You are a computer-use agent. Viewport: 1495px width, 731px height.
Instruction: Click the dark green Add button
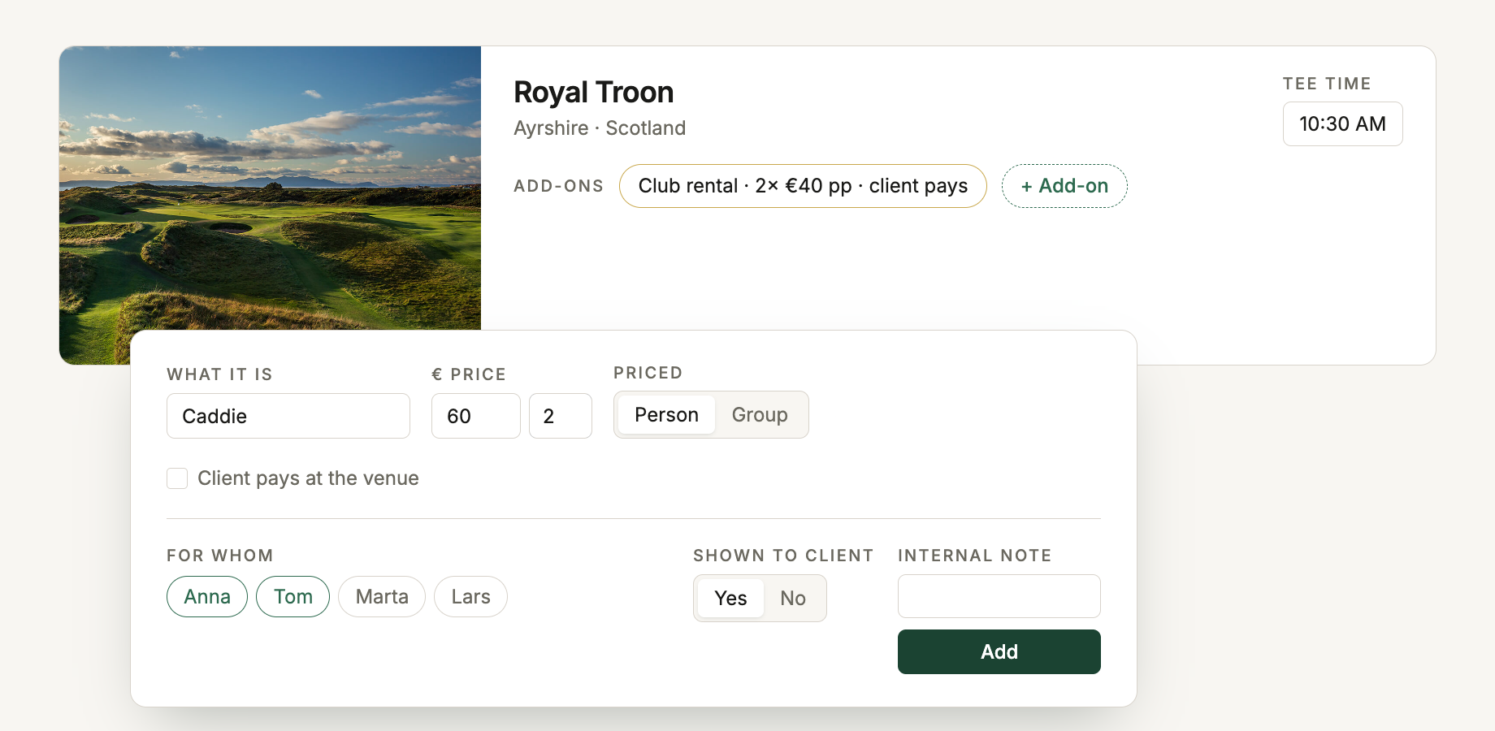(999, 651)
